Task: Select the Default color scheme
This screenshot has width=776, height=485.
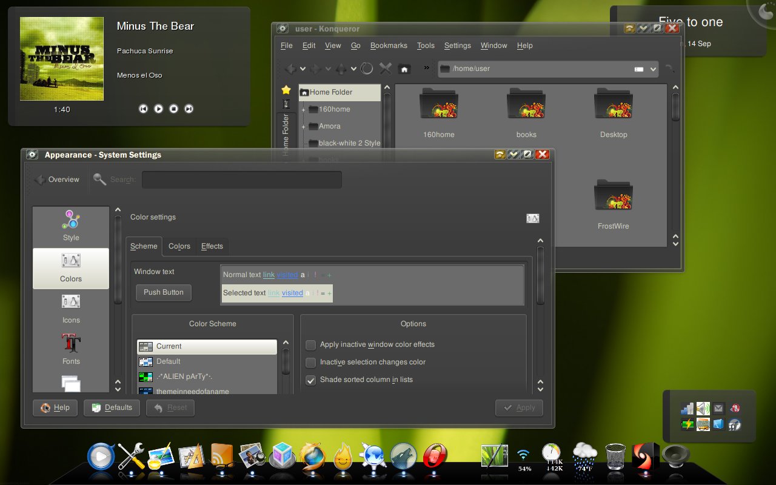Action: coord(207,361)
